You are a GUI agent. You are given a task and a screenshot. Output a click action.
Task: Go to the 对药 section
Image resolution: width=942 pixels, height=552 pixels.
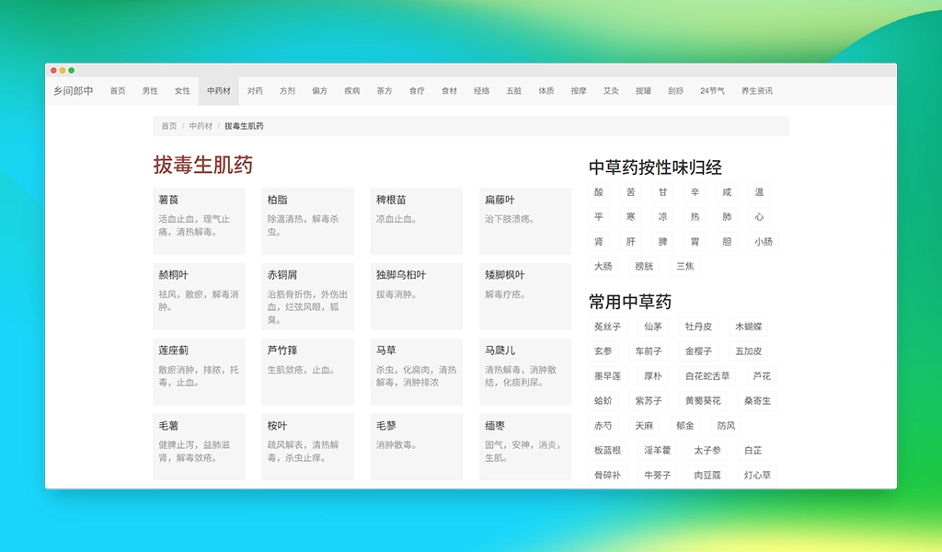(x=256, y=91)
